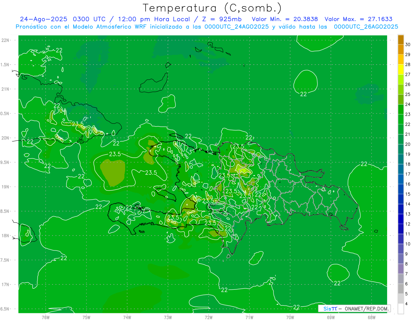Click the "9.5N" latitude axis label
This screenshot has height=322, width=417.
5,162
